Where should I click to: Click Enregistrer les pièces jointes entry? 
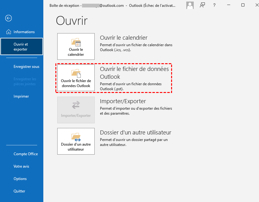[25, 81]
